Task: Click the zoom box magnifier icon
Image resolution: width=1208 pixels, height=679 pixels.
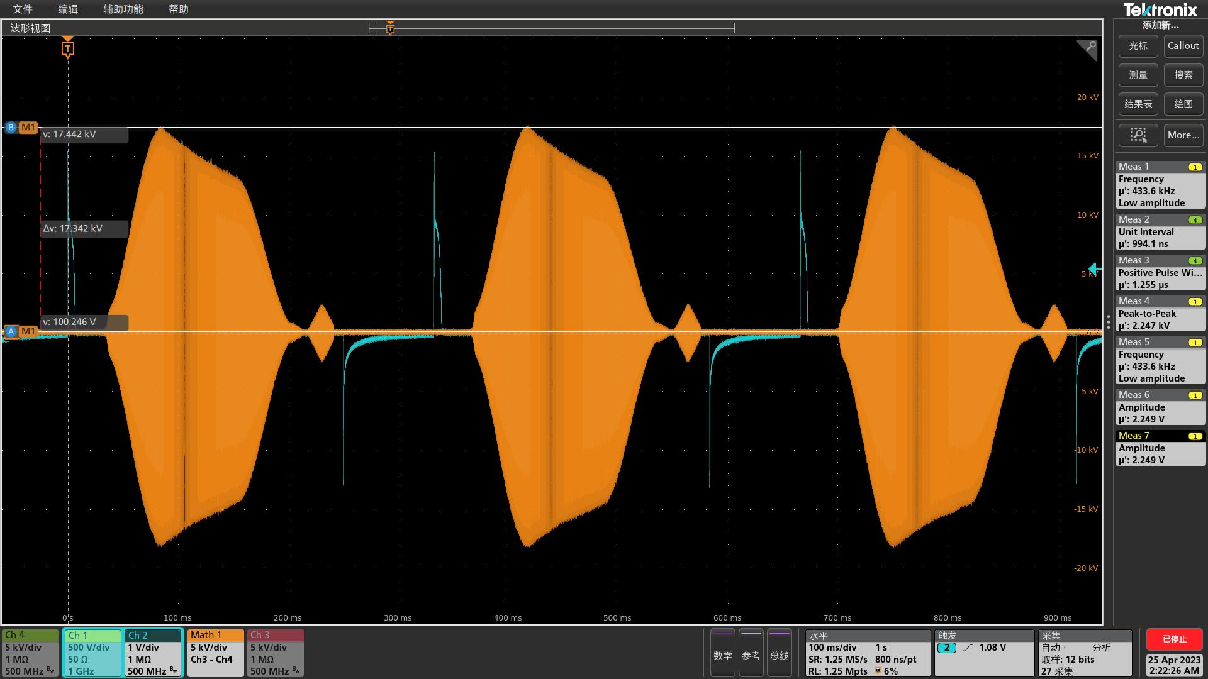Action: coord(1138,135)
